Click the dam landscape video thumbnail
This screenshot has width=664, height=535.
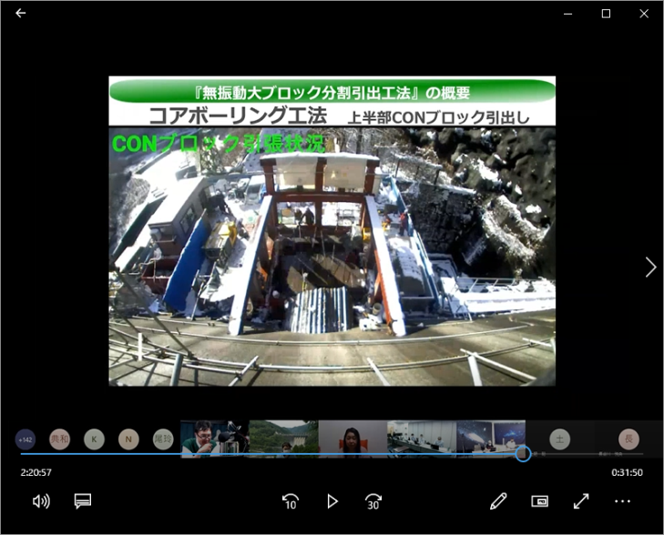pos(283,438)
